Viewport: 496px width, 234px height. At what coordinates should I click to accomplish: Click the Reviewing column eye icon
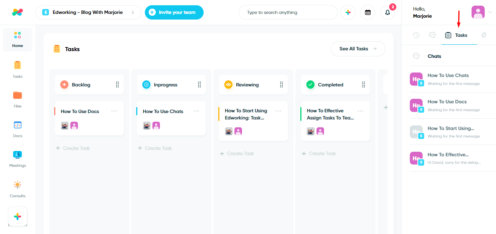pos(228,85)
